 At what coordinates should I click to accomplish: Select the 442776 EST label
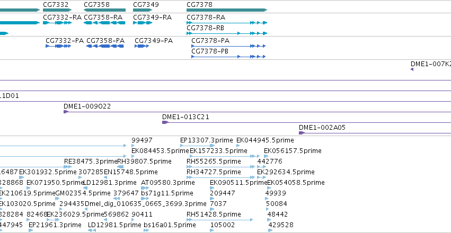tap(270, 162)
